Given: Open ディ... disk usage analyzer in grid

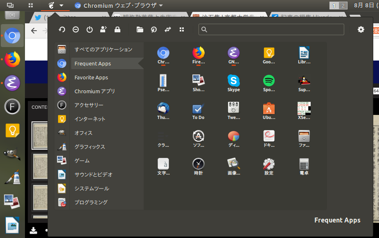Looking at the screenshot, I should (233, 139).
